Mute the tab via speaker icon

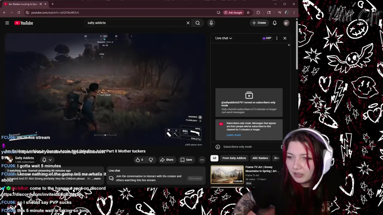click(40, 4)
